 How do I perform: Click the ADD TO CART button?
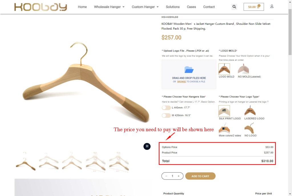[x=200, y=176]
